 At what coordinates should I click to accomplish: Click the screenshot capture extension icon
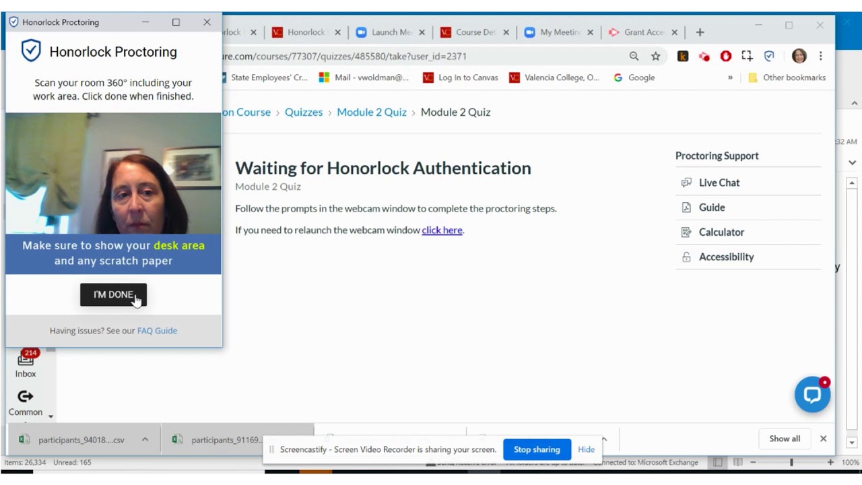click(x=747, y=57)
